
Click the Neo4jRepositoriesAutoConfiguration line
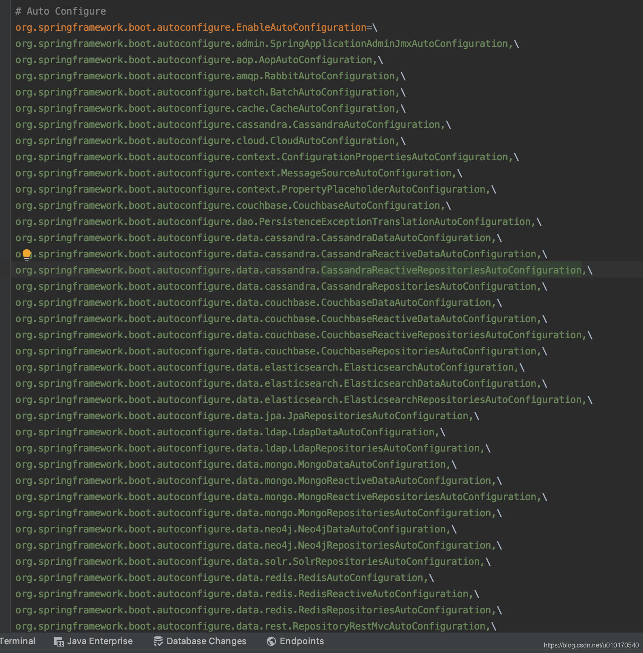point(259,545)
